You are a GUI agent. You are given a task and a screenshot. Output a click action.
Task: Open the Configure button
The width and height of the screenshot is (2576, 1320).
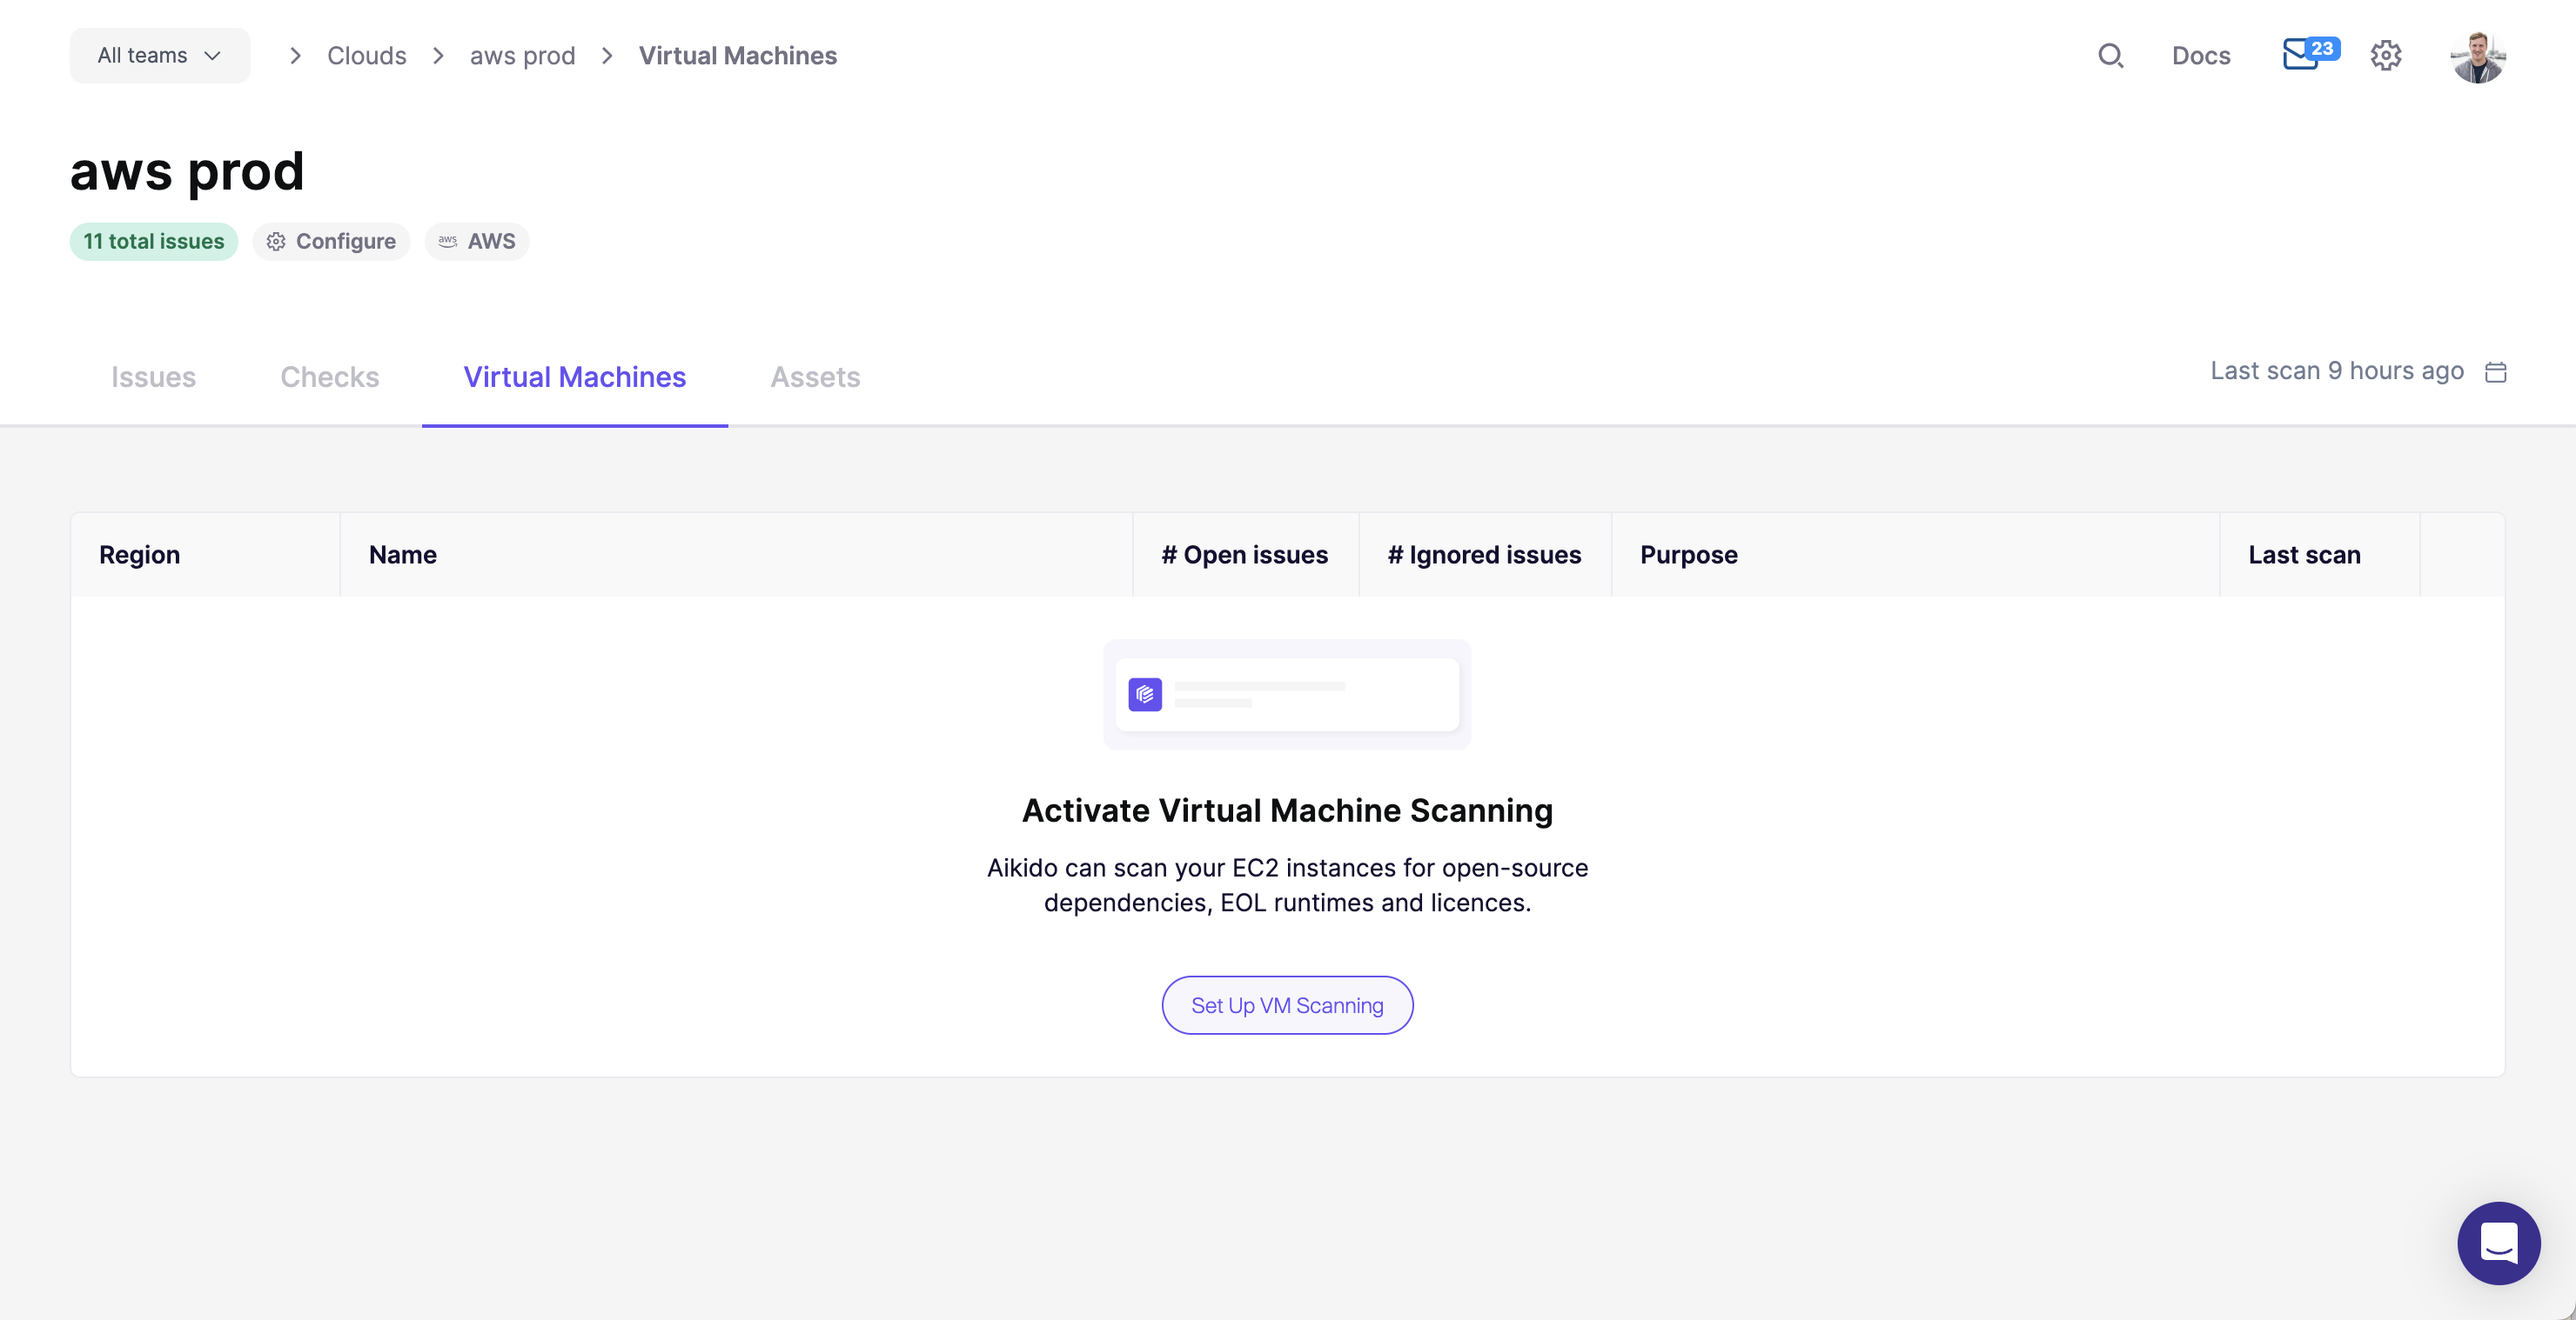coord(331,242)
